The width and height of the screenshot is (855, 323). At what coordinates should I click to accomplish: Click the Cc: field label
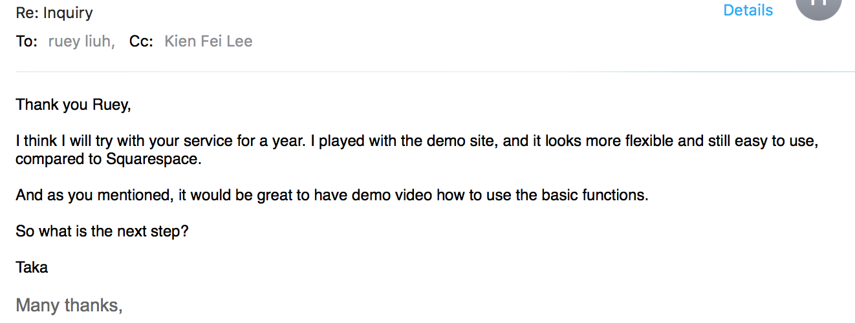141,42
